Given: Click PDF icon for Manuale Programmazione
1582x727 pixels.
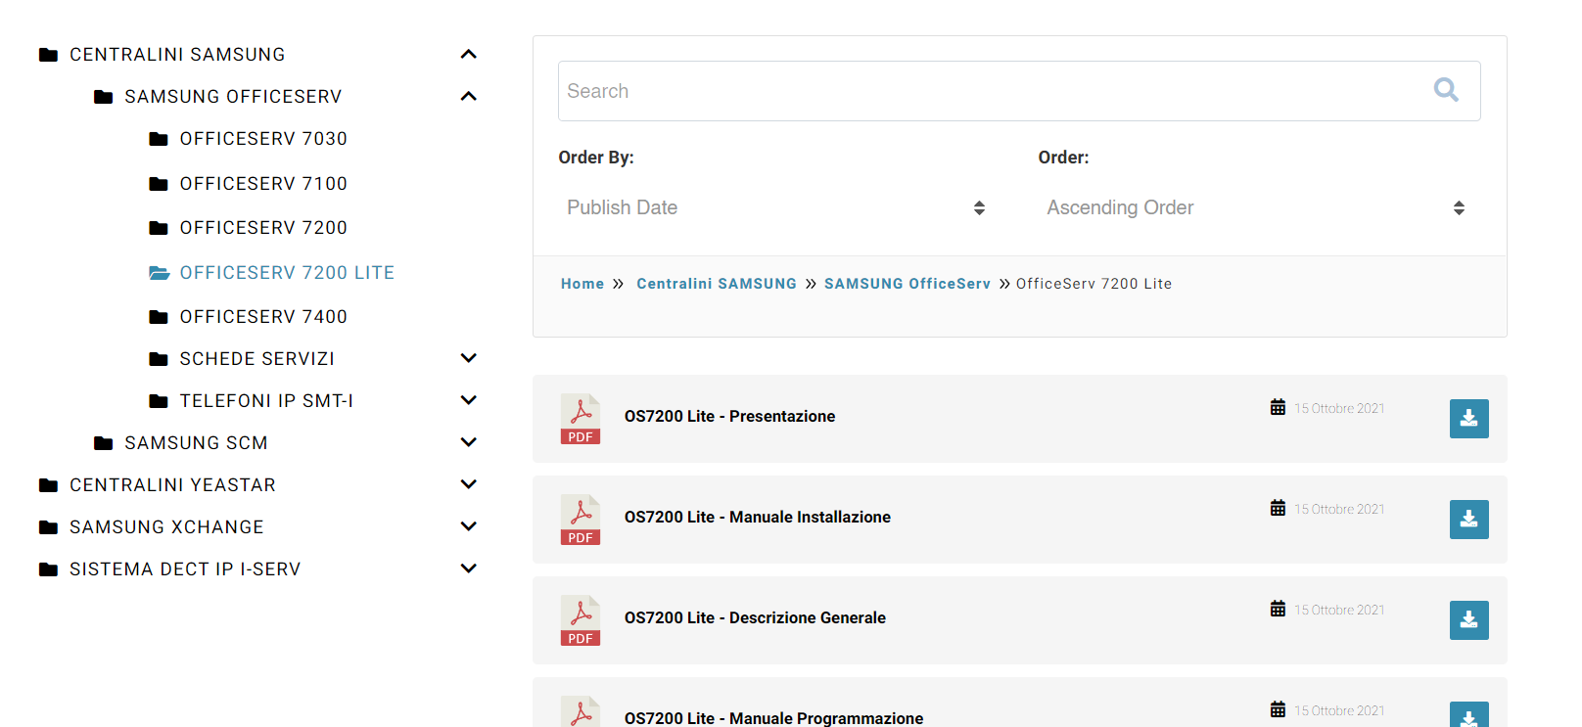Looking at the screenshot, I should pos(581,711).
